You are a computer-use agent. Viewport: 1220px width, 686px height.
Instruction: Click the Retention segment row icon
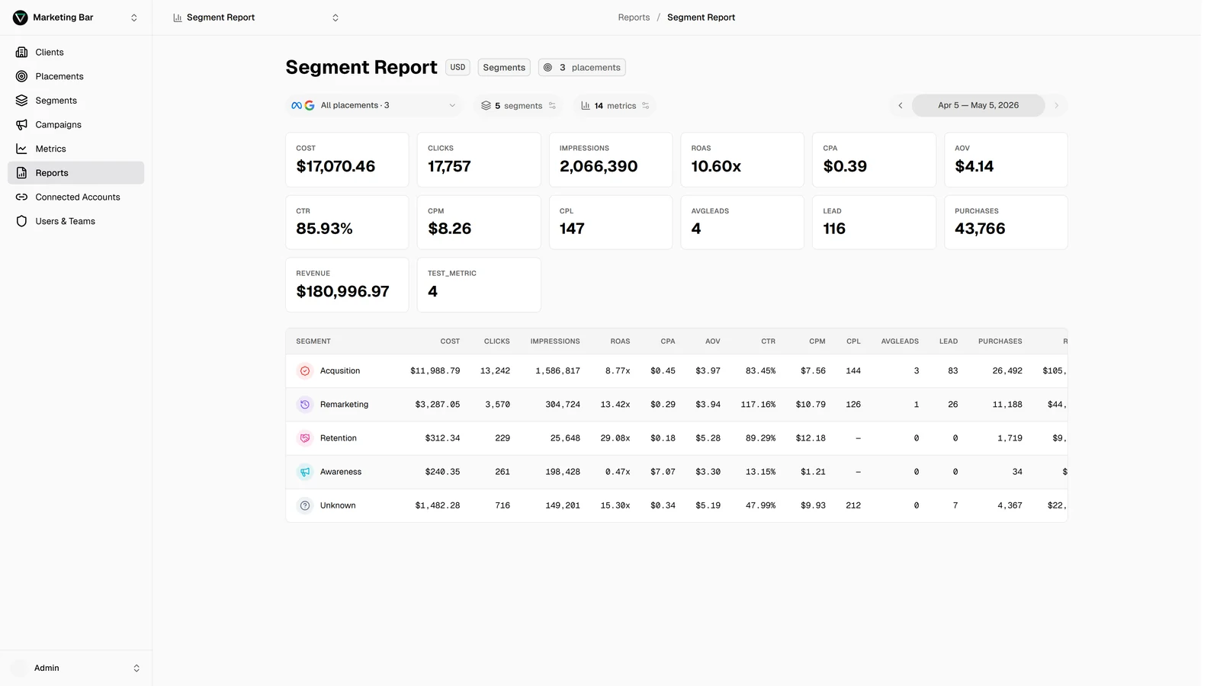pos(305,438)
